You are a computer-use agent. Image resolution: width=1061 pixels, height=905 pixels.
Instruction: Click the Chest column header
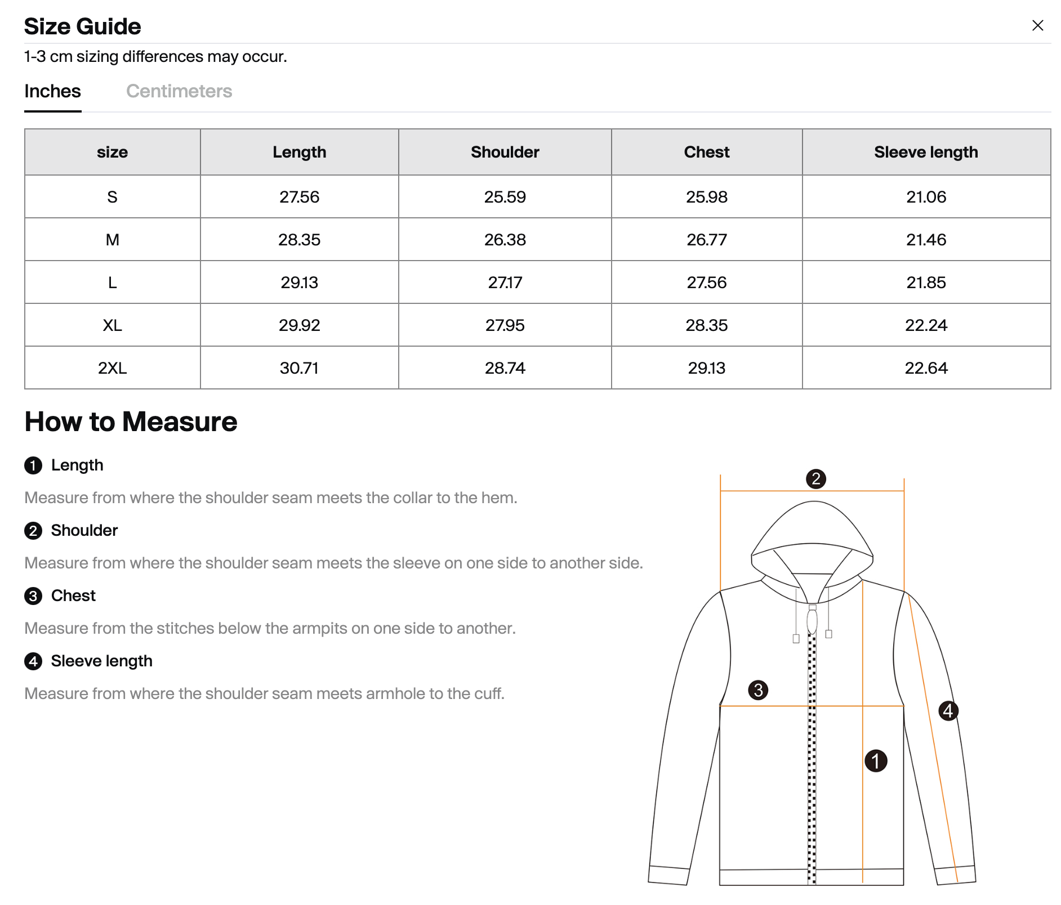pyautogui.click(x=706, y=152)
